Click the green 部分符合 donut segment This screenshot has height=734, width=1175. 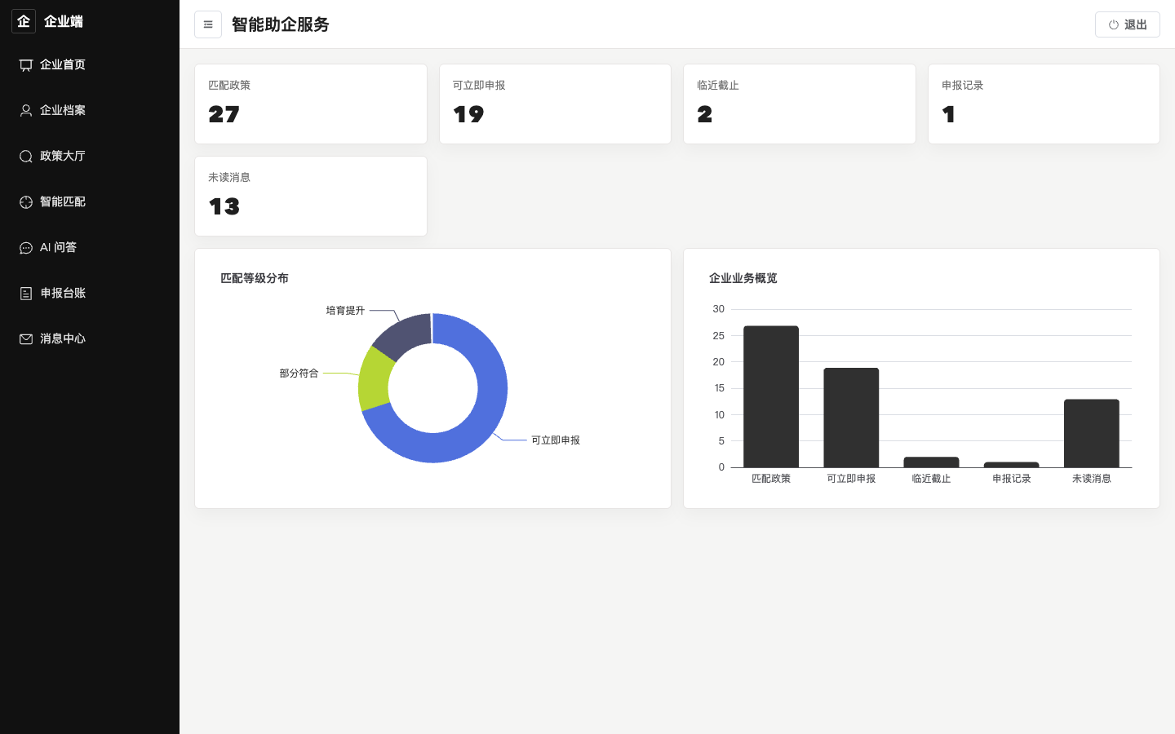[375, 379]
